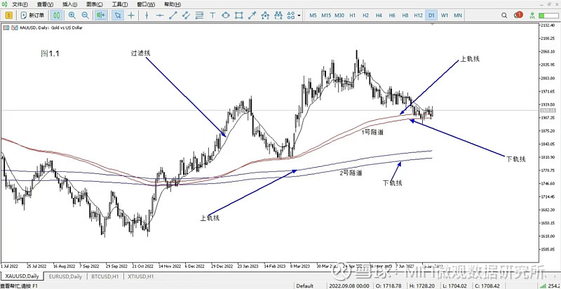
Task: Click the MetaTrader app icon in title bar
Action: coord(5,5)
